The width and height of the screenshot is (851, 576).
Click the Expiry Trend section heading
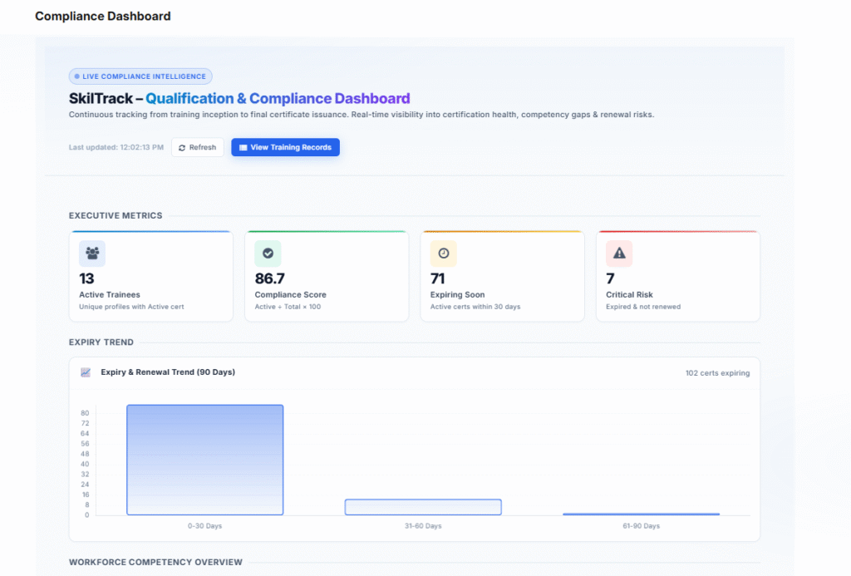pyautogui.click(x=101, y=342)
